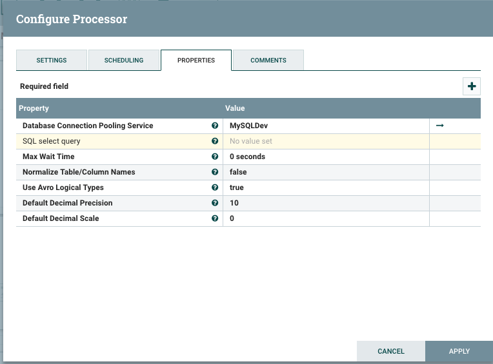
Task: Change the MySQLDev connection pooling value
Action: [x=326, y=126]
